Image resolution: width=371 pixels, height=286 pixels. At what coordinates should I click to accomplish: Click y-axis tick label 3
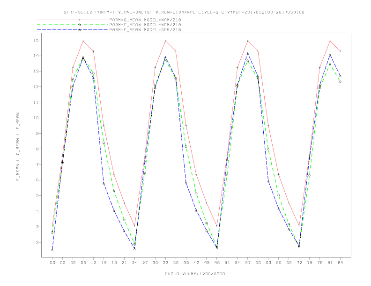click(x=37, y=227)
